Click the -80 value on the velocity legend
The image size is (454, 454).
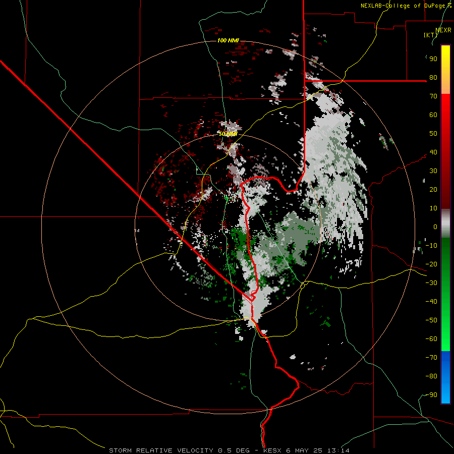tap(431, 376)
